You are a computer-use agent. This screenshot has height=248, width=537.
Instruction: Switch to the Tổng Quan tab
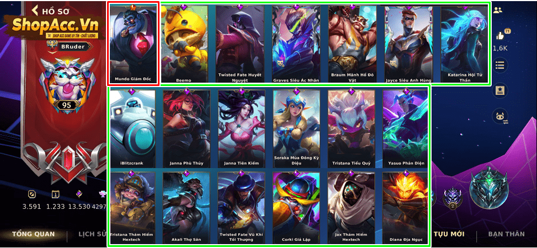coord(34,234)
